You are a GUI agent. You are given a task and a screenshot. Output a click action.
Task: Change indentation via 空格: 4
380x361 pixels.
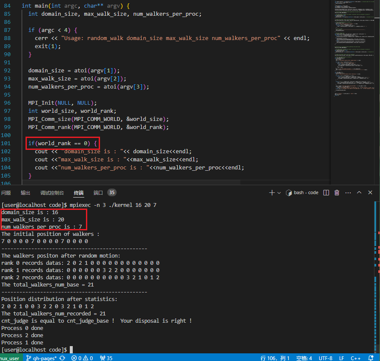[304, 358]
